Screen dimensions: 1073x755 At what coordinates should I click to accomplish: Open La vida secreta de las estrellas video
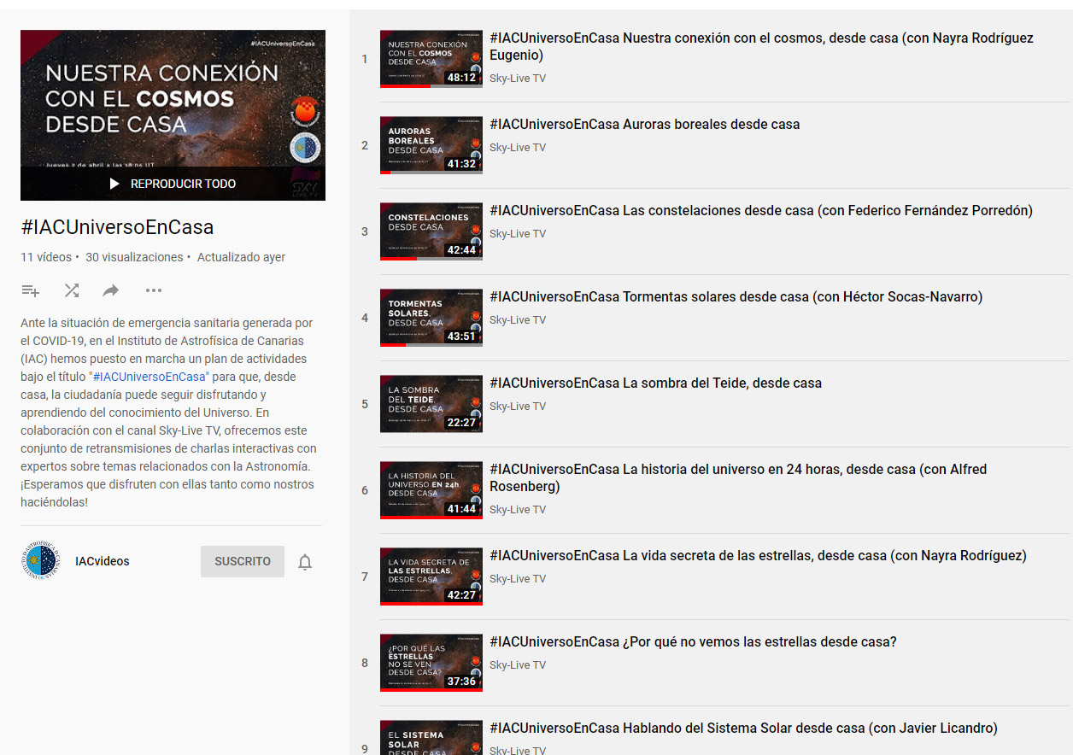point(757,554)
